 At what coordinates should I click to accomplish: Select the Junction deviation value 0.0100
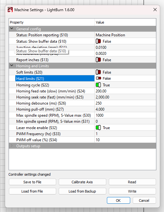pyautogui.click(x=125, y=47)
